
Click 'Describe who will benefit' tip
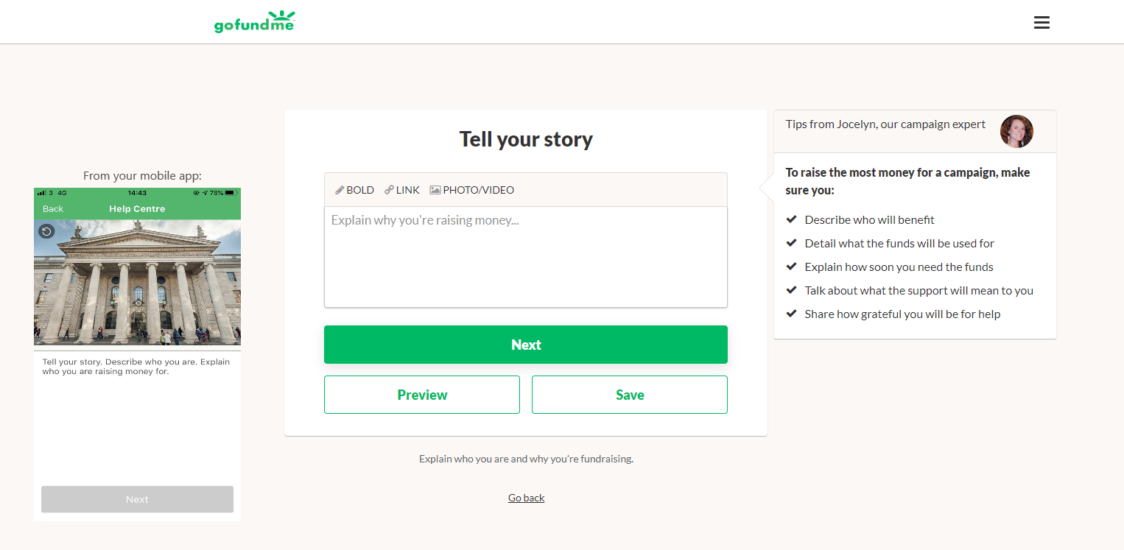[x=869, y=219]
